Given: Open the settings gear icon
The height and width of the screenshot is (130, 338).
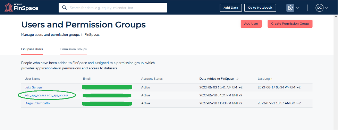Looking at the screenshot, I should pyautogui.click(x=290, y=8).
